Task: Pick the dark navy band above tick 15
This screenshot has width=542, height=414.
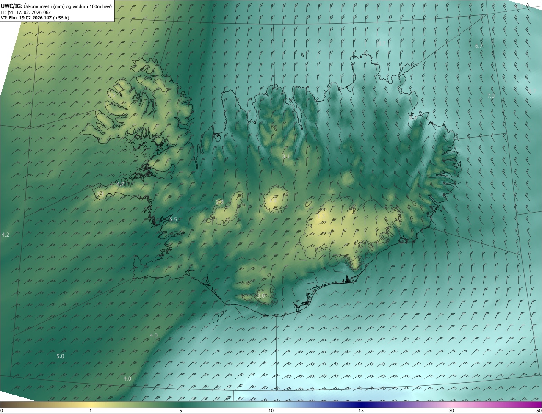Action: (361, 405)
